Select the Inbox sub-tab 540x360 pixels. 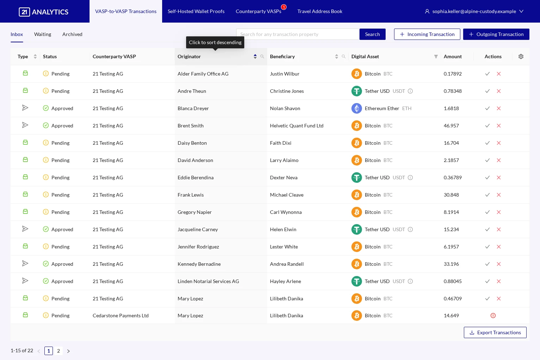point(17,34)
